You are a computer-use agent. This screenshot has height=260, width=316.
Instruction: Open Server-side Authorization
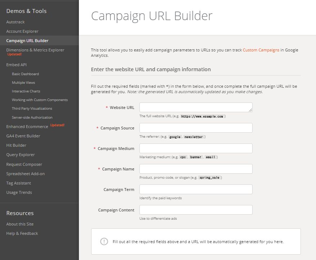point(32,118)
